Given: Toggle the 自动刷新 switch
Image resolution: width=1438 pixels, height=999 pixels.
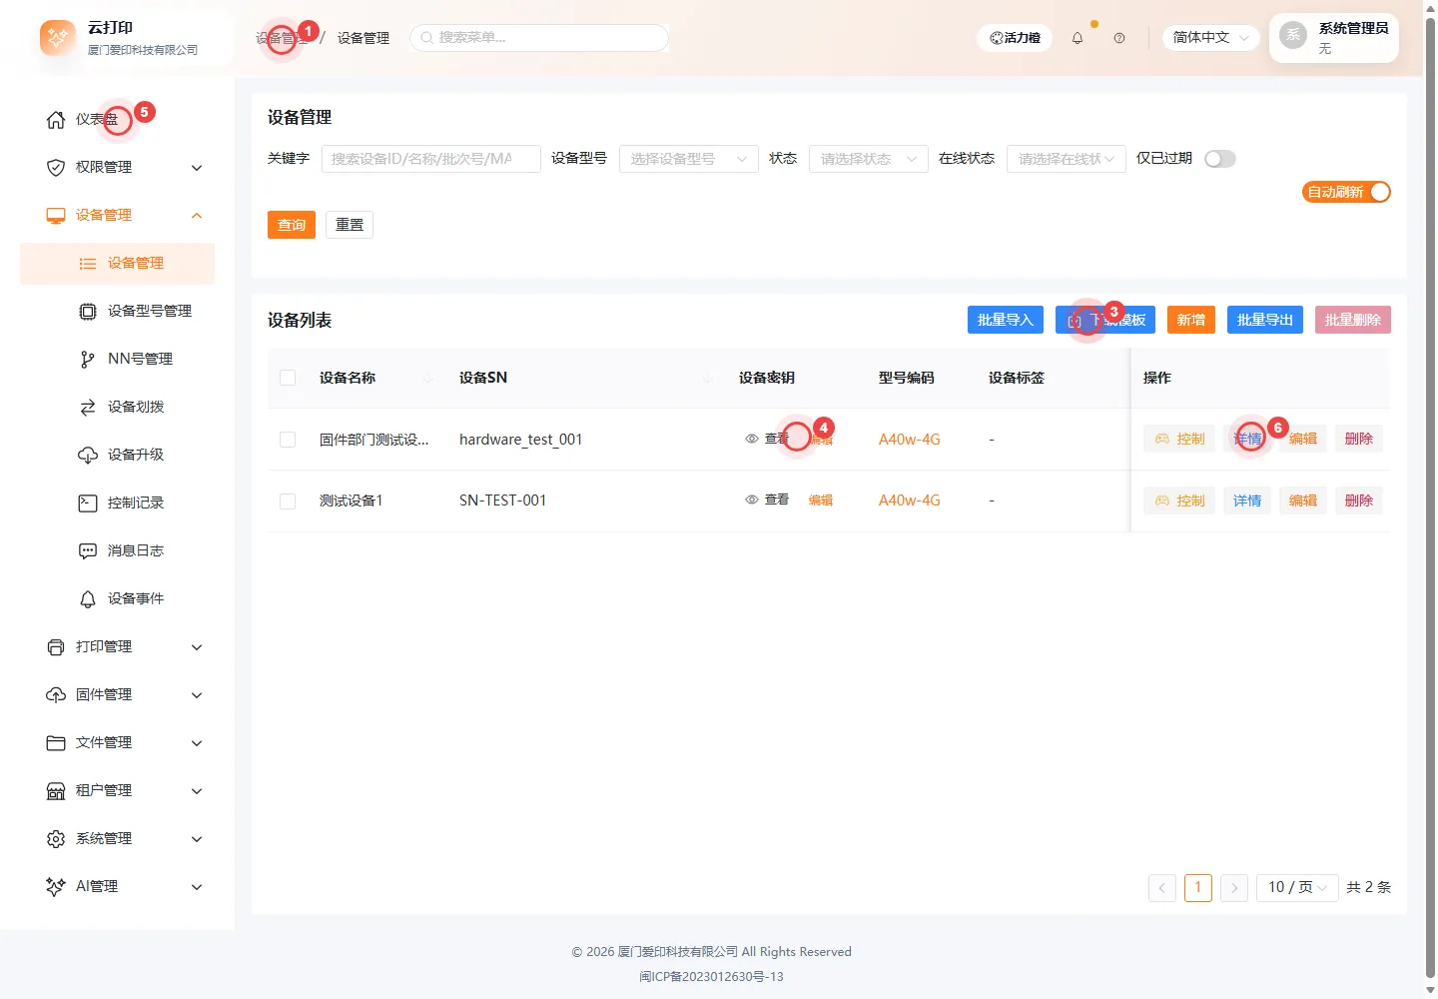Looking at the screenshot, I should click(1346, 192).
